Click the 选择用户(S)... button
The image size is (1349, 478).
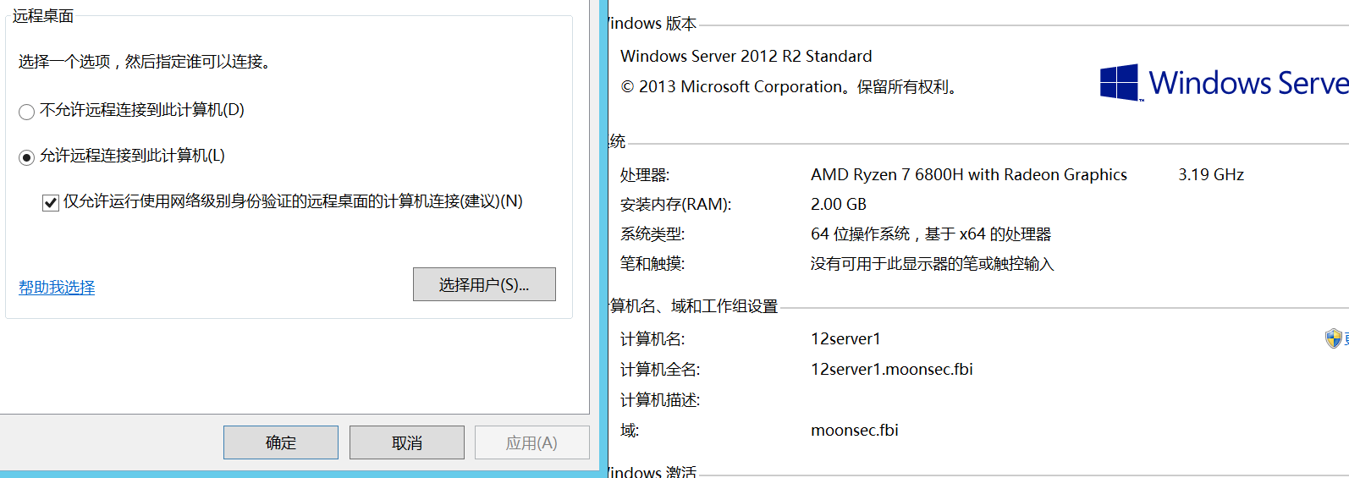point(484,284)
